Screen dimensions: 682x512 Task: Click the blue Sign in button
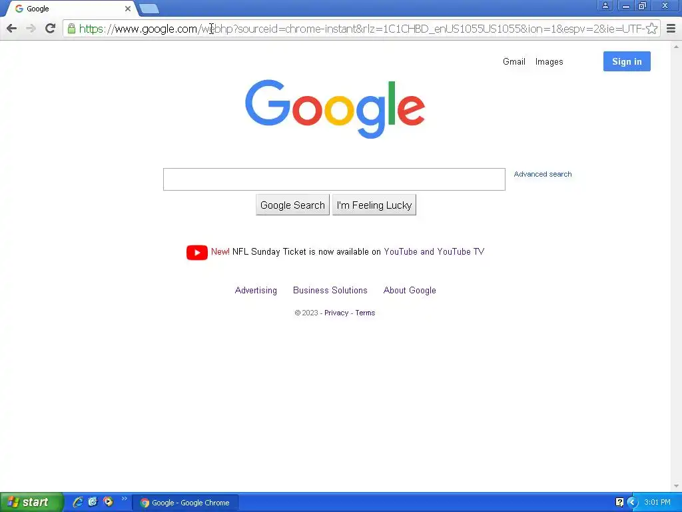tap(627, 61)
